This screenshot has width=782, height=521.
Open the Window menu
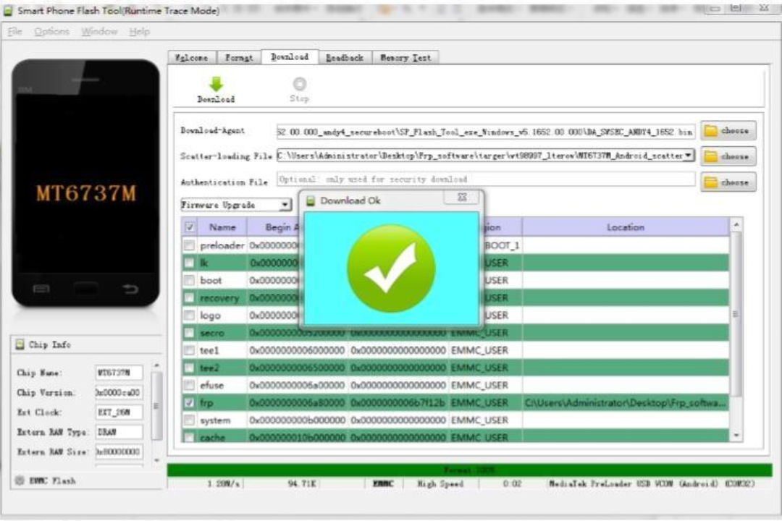(x=99, y=31)
